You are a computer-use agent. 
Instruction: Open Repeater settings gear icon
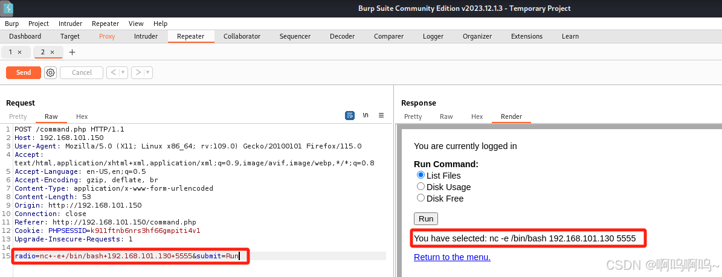pyautogui.click(x=51, y=72)
